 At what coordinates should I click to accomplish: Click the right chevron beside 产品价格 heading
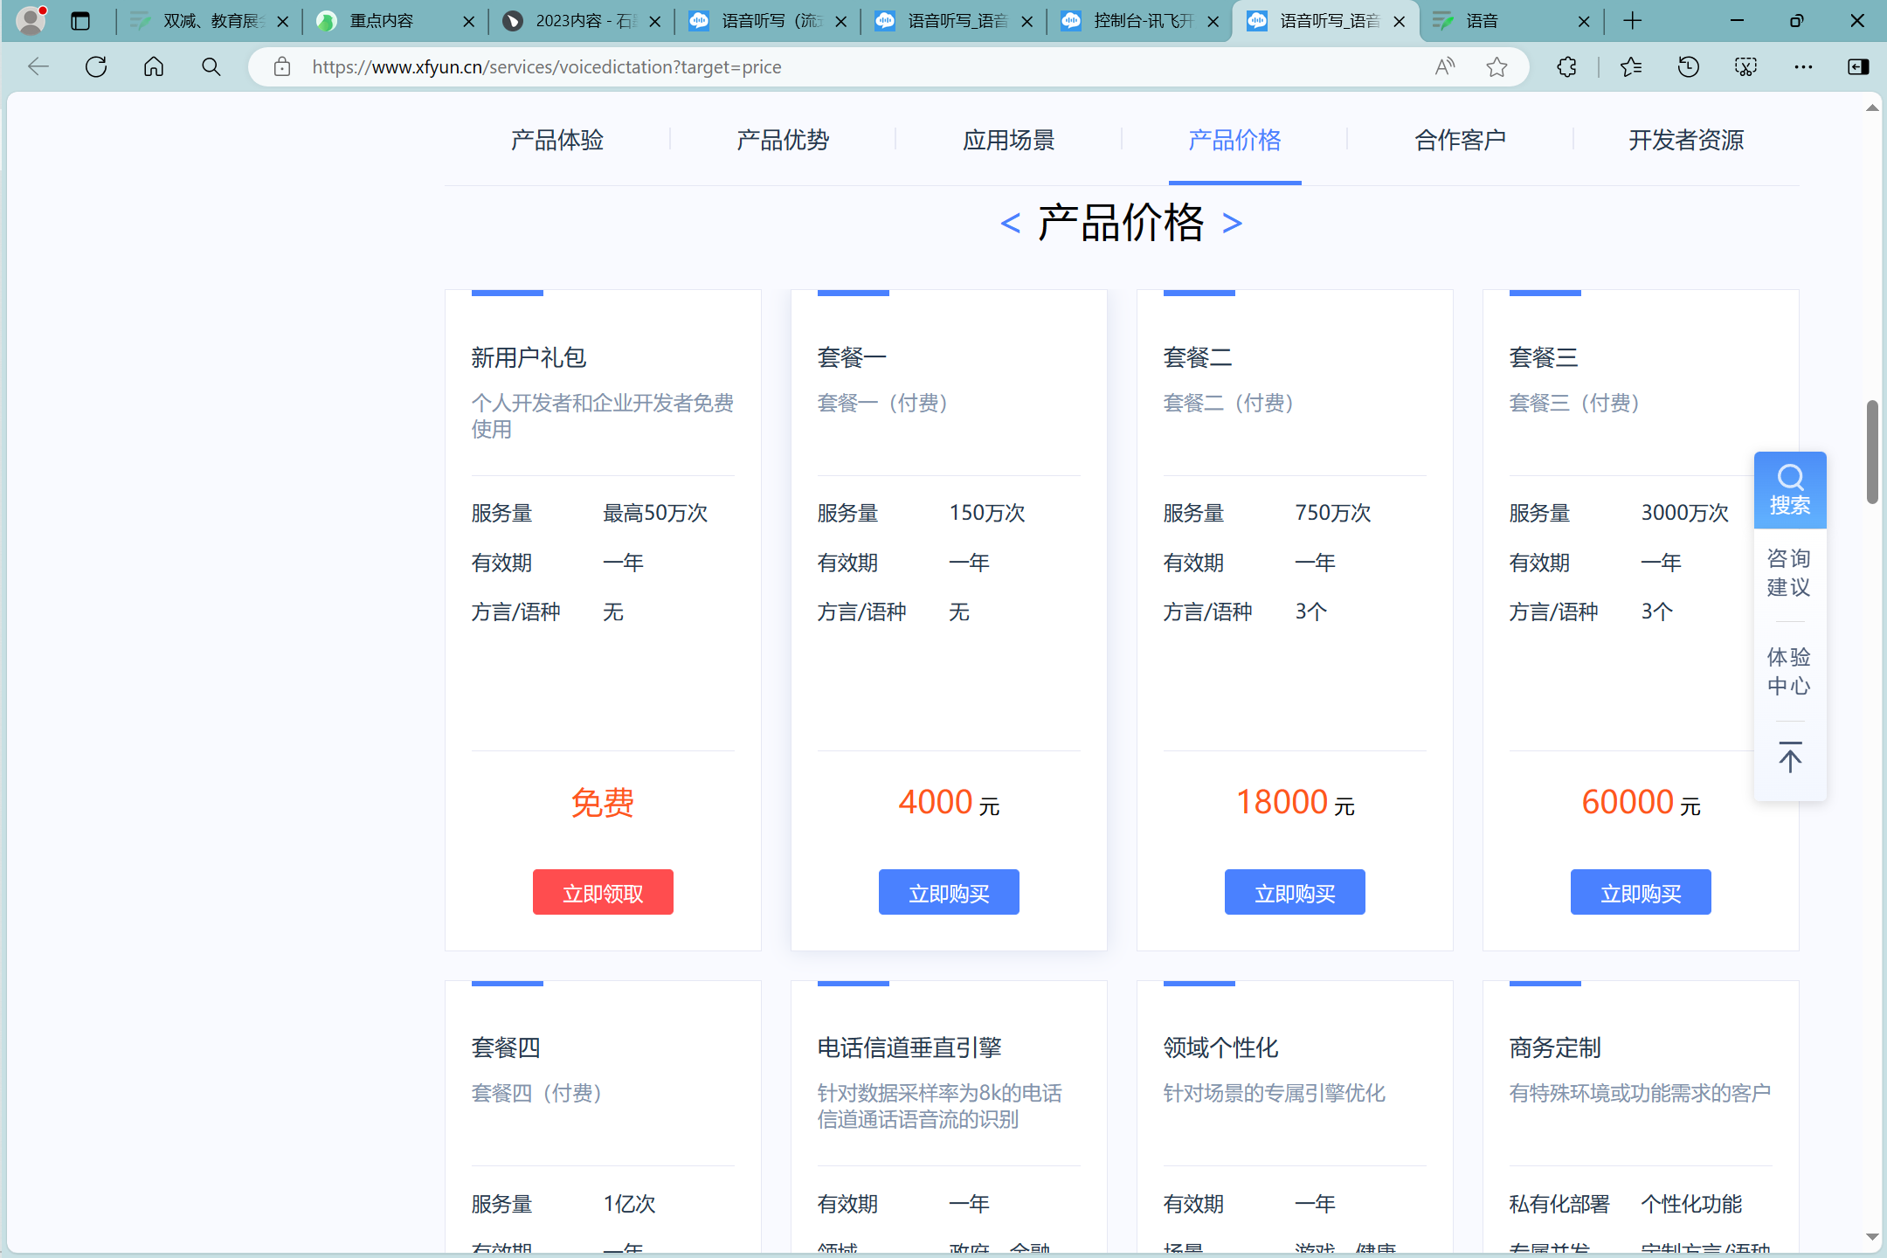click(x=1232, y=224)
